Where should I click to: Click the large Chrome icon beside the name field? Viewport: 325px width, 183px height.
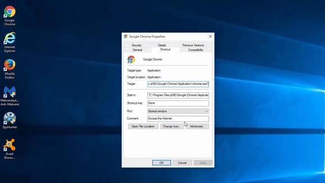pos(131,59)
